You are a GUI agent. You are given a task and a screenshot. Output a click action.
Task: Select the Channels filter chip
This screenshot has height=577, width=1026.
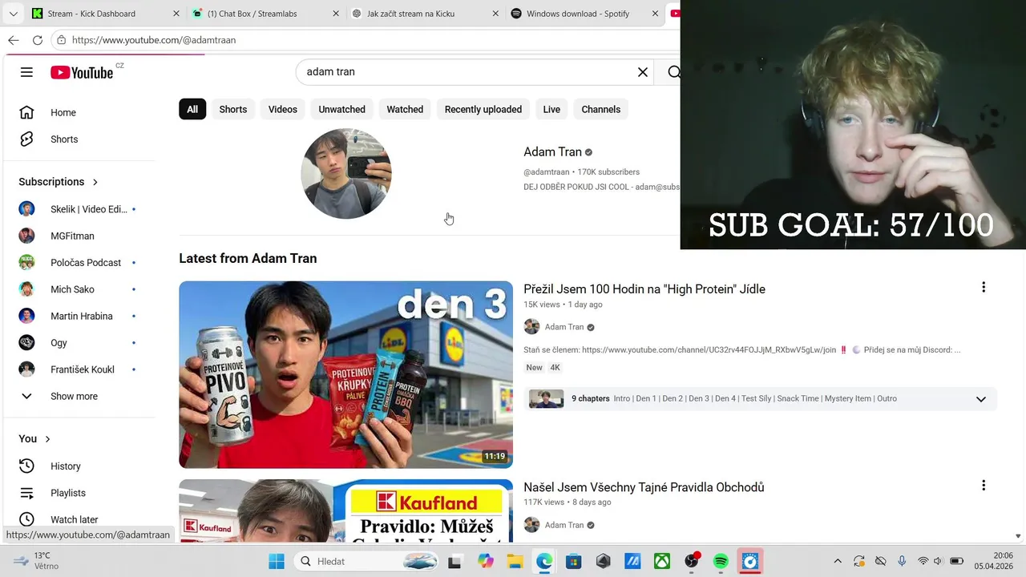600,110
